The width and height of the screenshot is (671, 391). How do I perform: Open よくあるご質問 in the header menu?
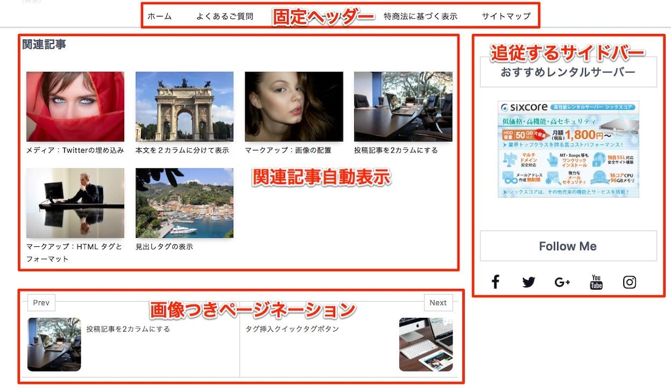click(225, 16)
